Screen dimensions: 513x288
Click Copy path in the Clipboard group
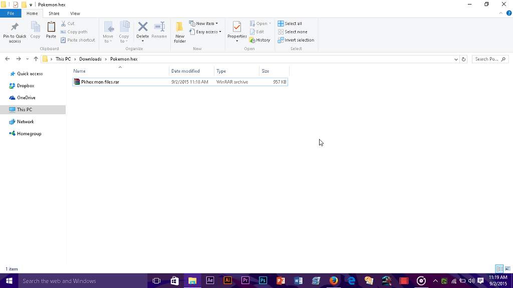pyautogui.click(x=74, y=32)
